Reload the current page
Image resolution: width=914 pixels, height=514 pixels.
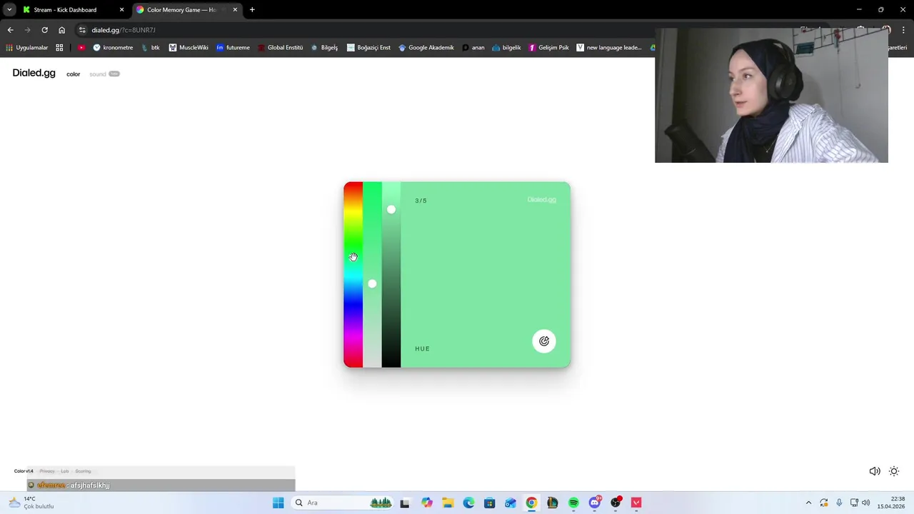(44, 30)
